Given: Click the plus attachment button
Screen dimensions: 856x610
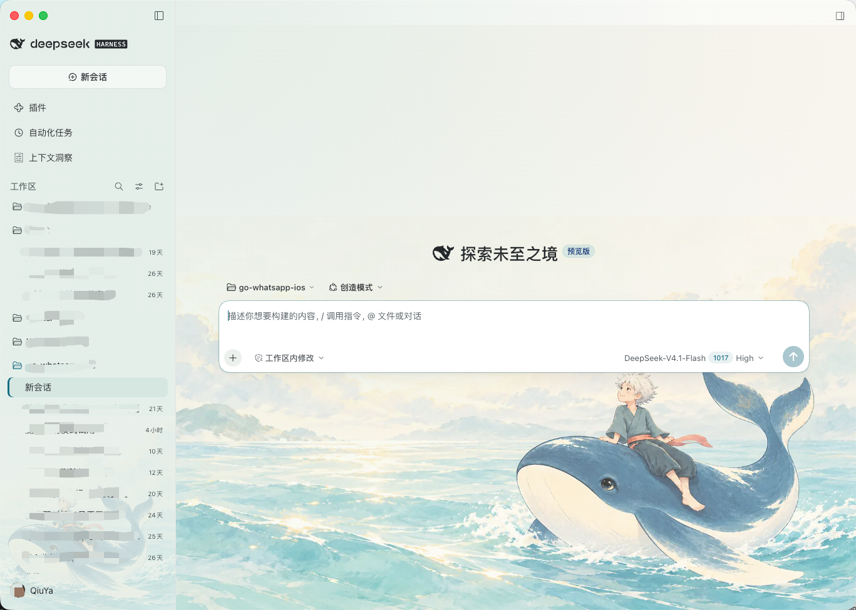Looking at the screenshot, I should click(x=233, y=358).
